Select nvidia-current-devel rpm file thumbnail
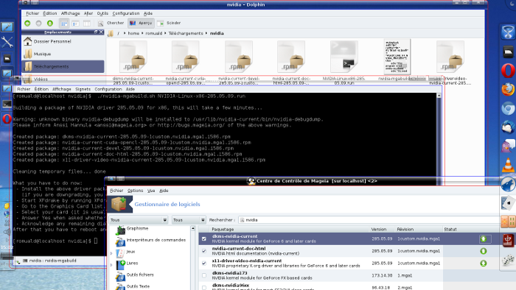The width and height of the screenshot is (516, 290). 239,57
